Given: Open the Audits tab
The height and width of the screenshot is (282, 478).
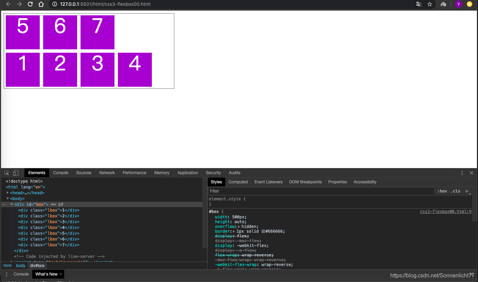Looking at the screenshot, I should [234, 173].
